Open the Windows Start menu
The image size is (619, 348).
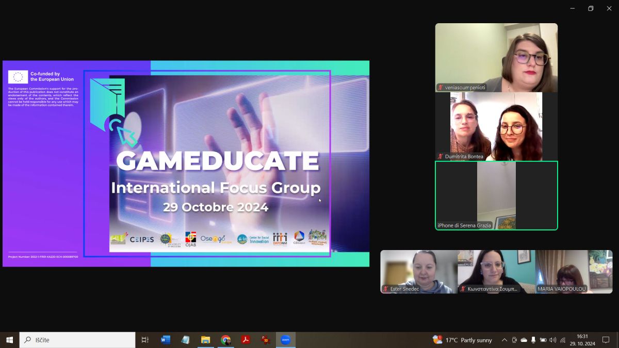pyautogui.click(x=9, y=340)
